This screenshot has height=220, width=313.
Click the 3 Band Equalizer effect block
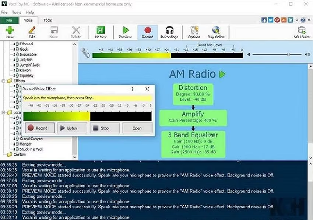tap(193, 144)
